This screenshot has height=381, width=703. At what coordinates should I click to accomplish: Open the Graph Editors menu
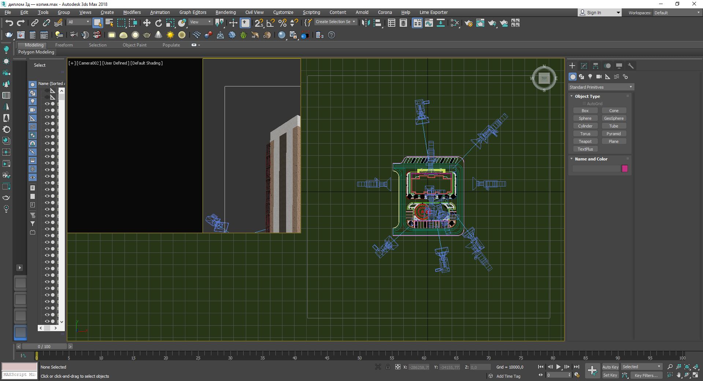pos(193,12)
